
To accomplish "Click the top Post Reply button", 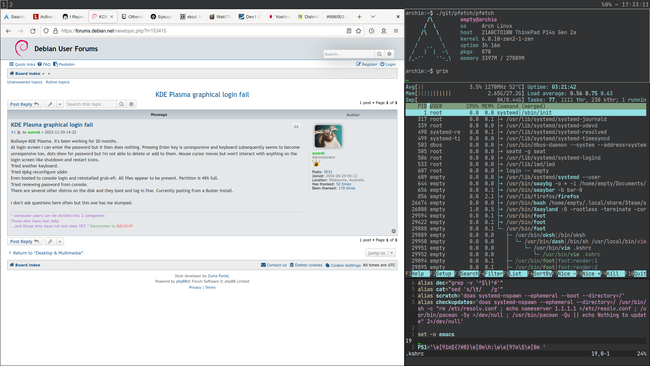I will pos(25,104).
